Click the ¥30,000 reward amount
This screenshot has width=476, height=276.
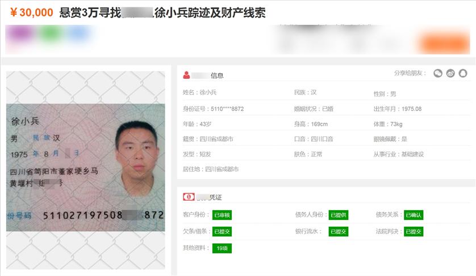32,12
